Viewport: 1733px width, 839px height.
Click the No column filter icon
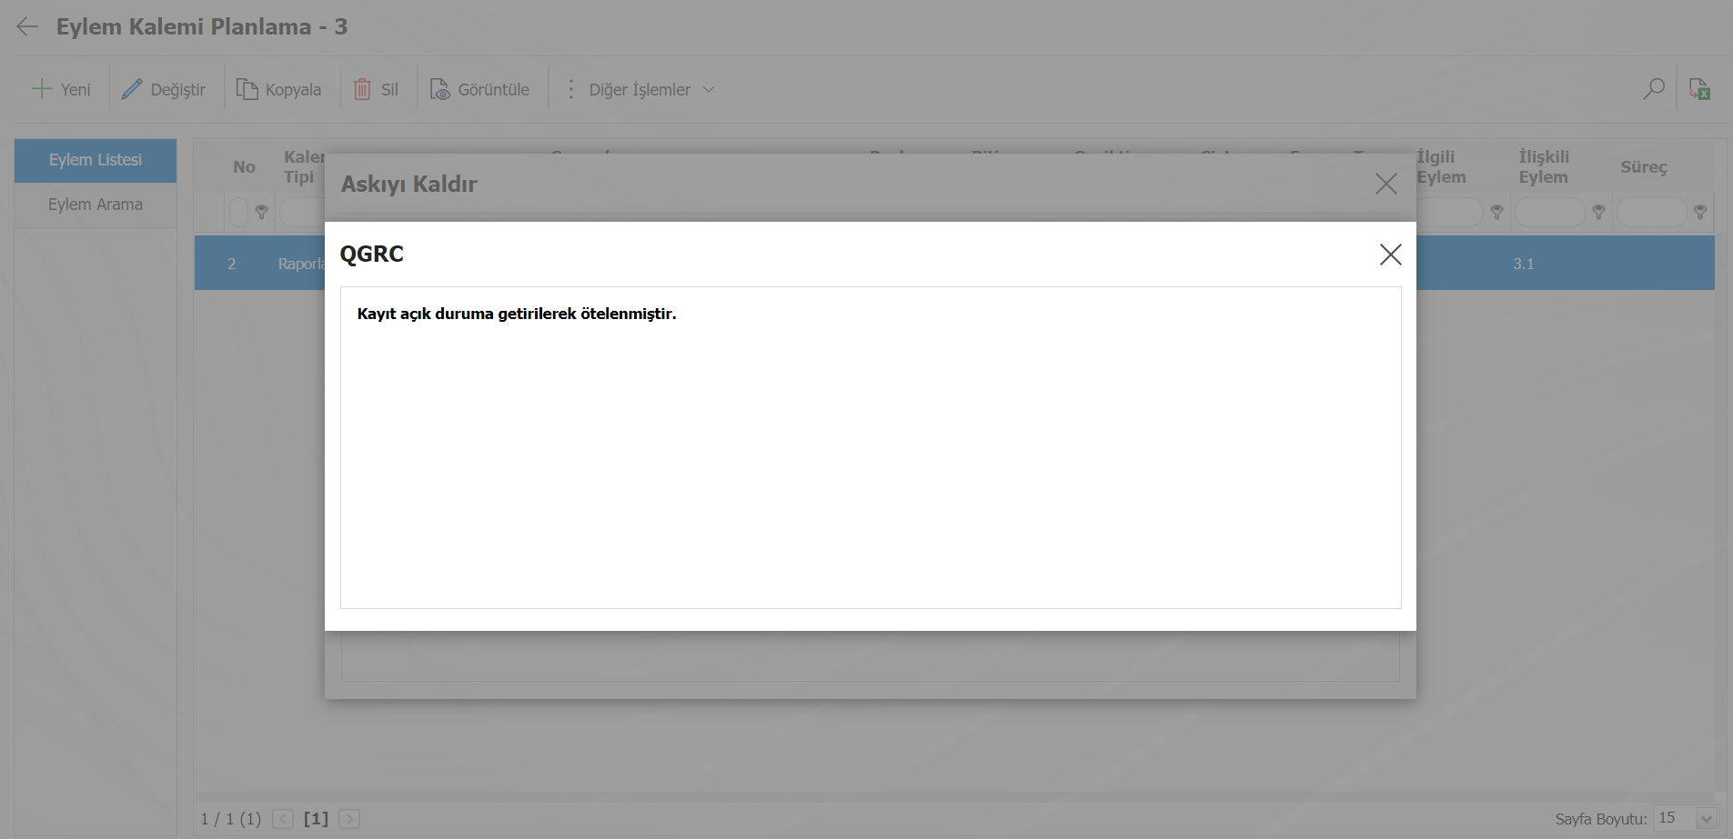click(x=261, y=212)
